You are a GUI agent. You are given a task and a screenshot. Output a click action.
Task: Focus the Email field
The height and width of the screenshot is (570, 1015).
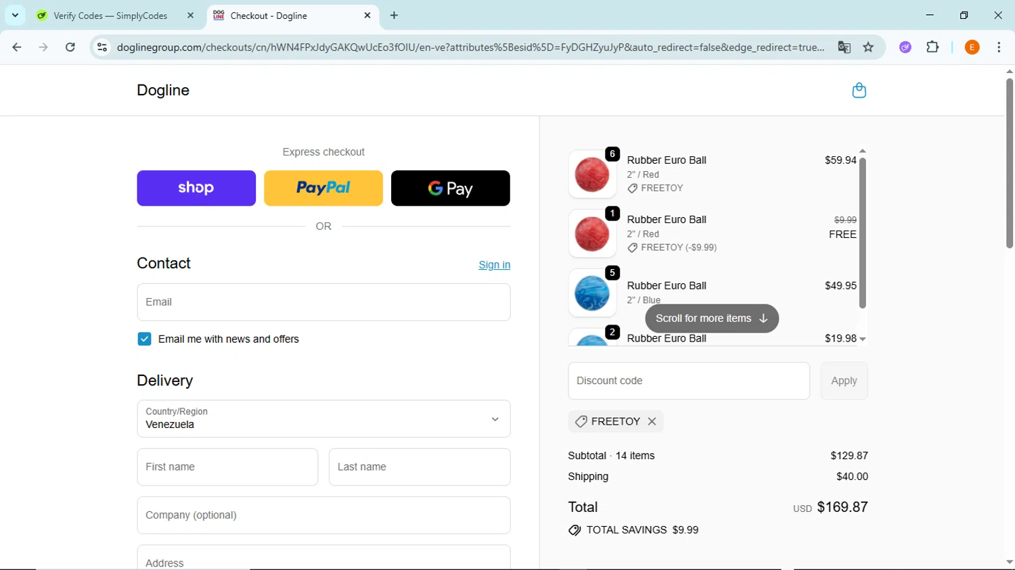tap(323, 302)
